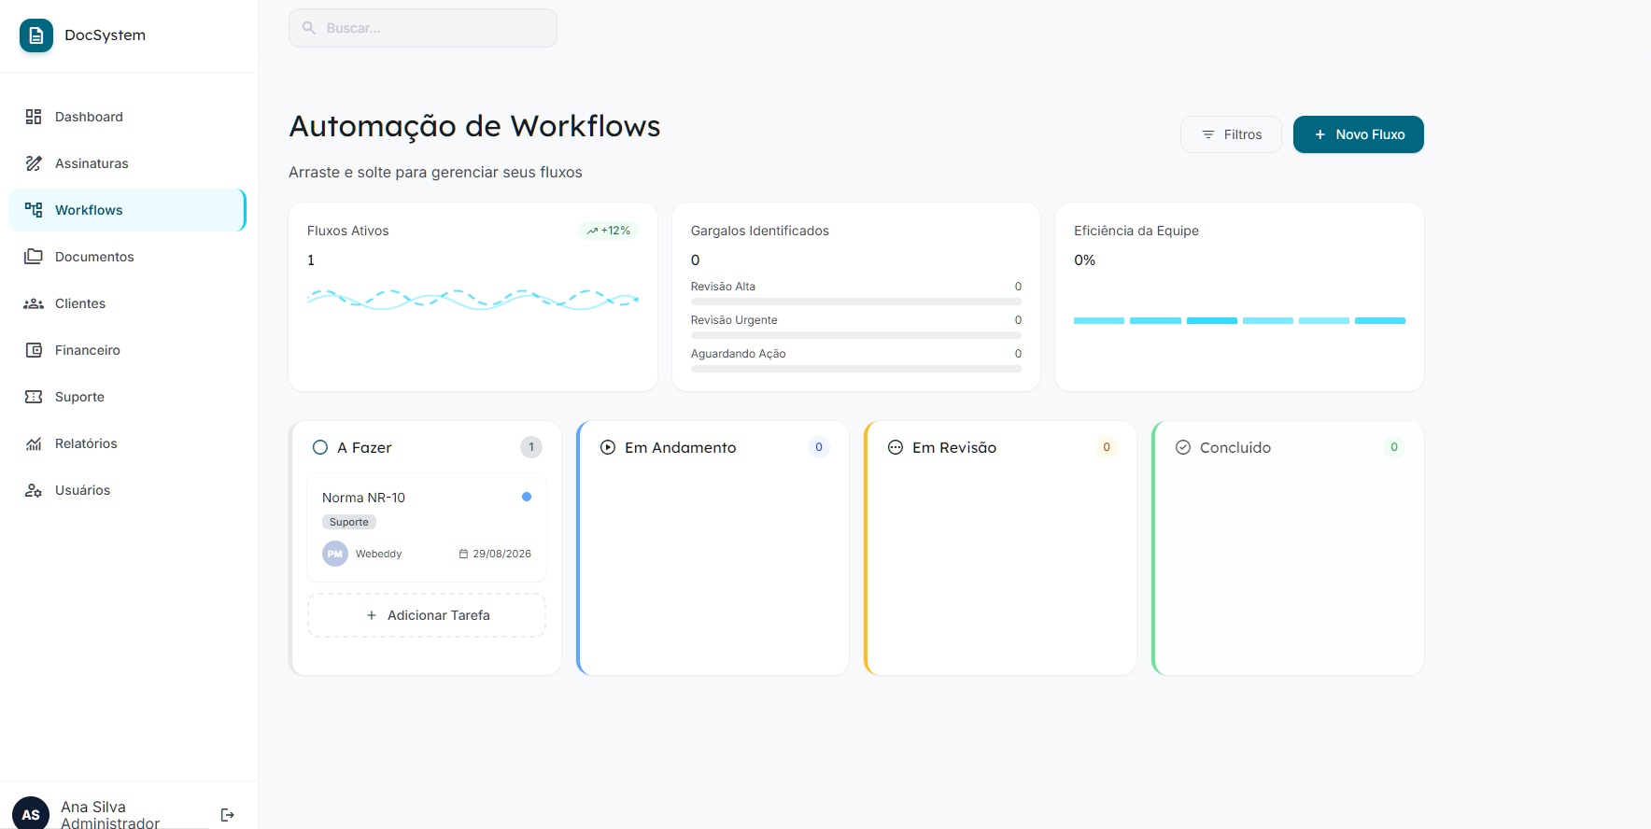
Task: Click the Assinaturas pen icon
Action: point(34,163)
